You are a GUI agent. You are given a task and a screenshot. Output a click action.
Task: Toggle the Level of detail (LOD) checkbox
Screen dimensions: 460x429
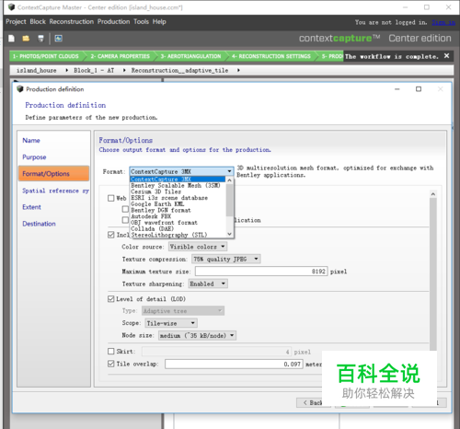point(111,299)
